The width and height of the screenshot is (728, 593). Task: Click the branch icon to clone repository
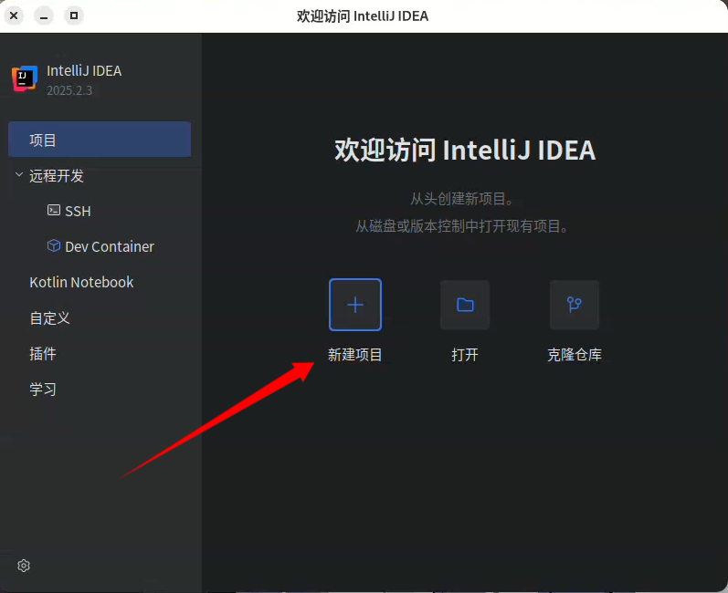coord(575,305)
